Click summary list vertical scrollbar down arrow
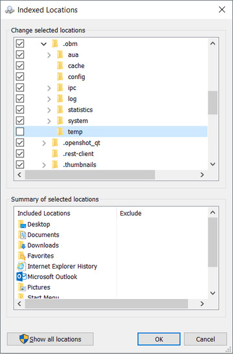The width and height of the screenshot is (233, 354). pos(213,293)
